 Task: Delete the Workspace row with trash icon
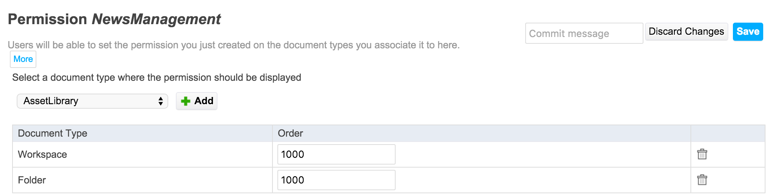(x=702, y=154)
